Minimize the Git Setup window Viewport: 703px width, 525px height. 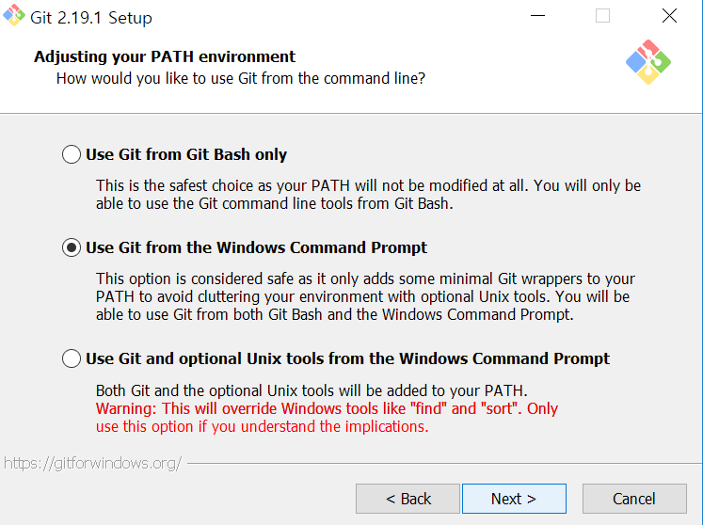tap(537, 16)
